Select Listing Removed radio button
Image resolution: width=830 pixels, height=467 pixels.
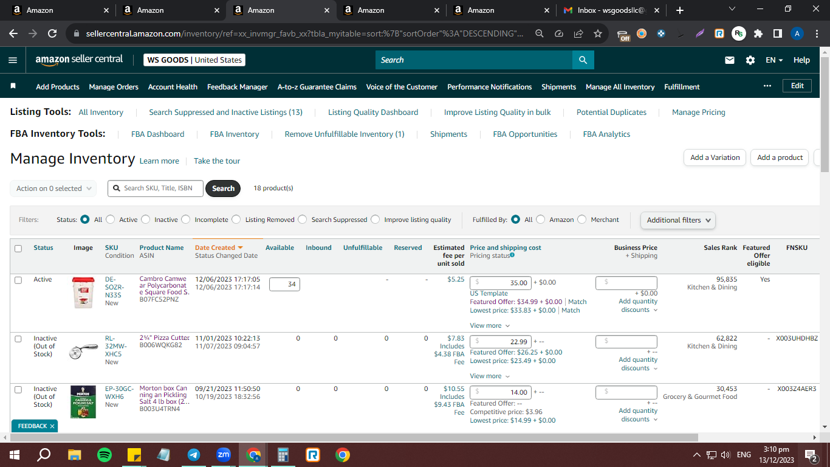click(237, 220)
